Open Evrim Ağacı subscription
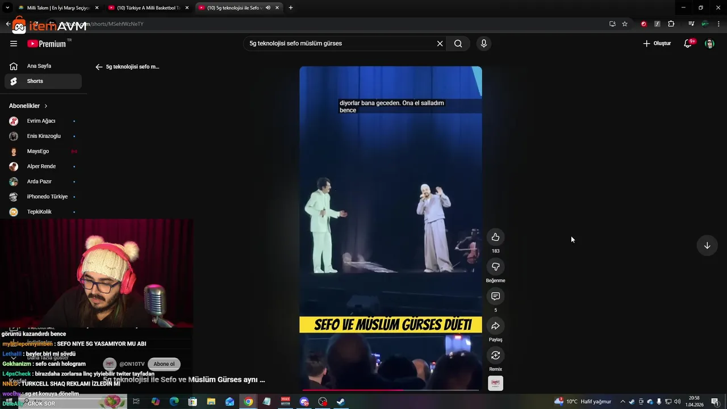 pos(43,121)
